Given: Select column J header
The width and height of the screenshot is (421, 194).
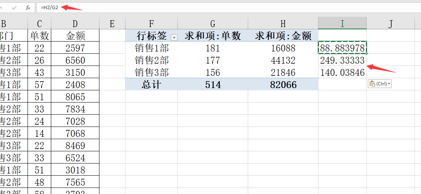Looking at the screenshot, I should 391,24.
